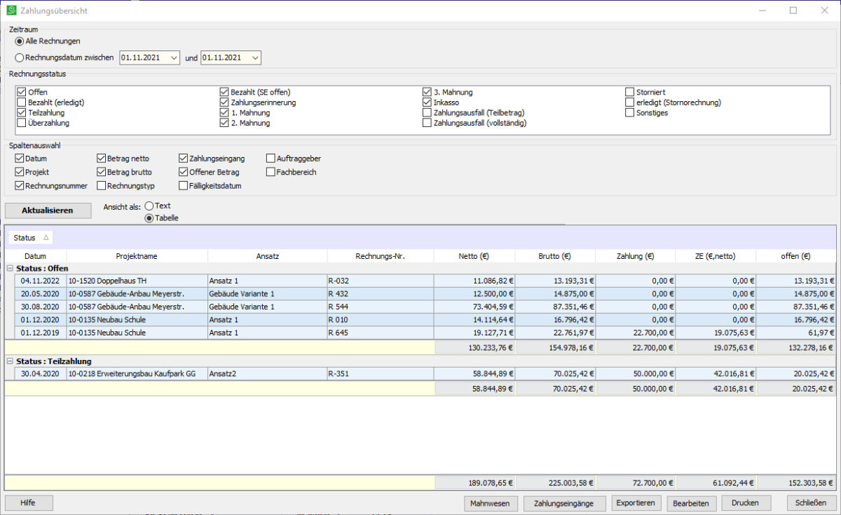Screen dimensions: 841x515
Task: Collapse the Status: Offen group
Action: (x=9, y=267)
